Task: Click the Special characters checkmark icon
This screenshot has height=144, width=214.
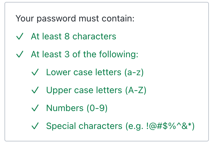Action: click(x=35, y=126)
